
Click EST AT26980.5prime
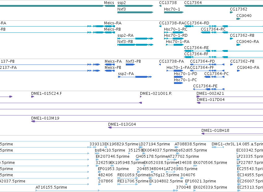tap(182, 169)
